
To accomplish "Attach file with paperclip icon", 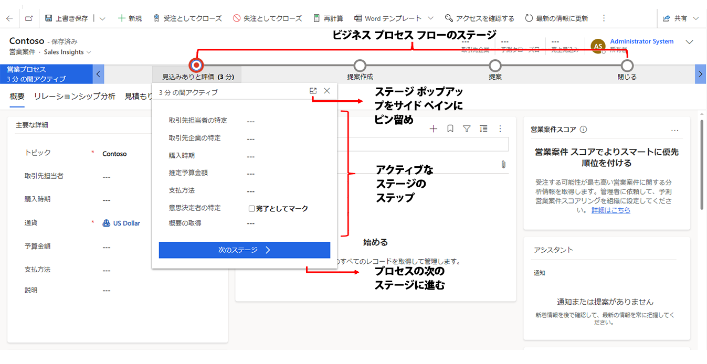I will [x=503, y=165].
